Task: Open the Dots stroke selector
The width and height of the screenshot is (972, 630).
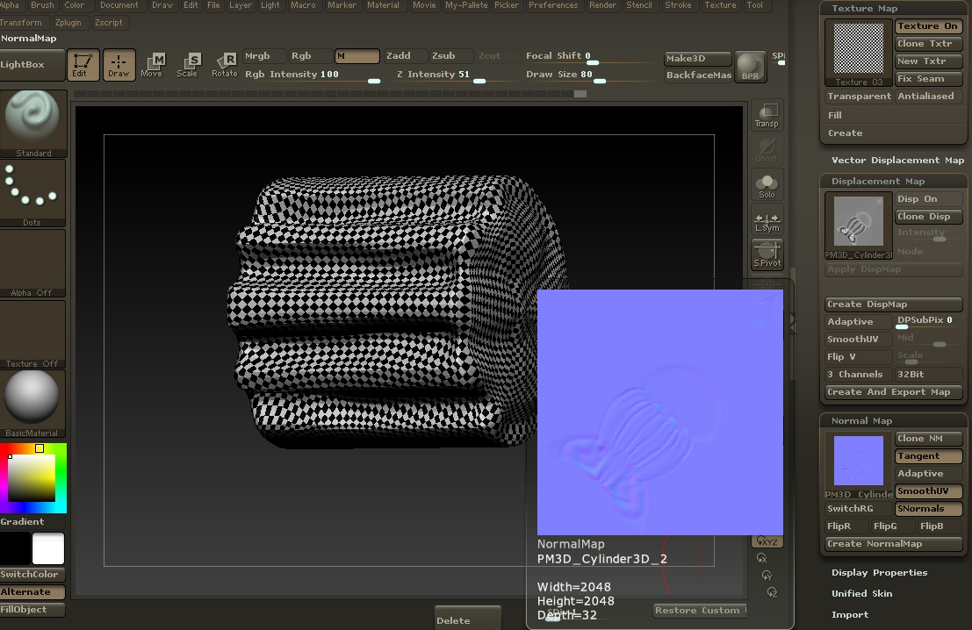Action: pos(32,193)
